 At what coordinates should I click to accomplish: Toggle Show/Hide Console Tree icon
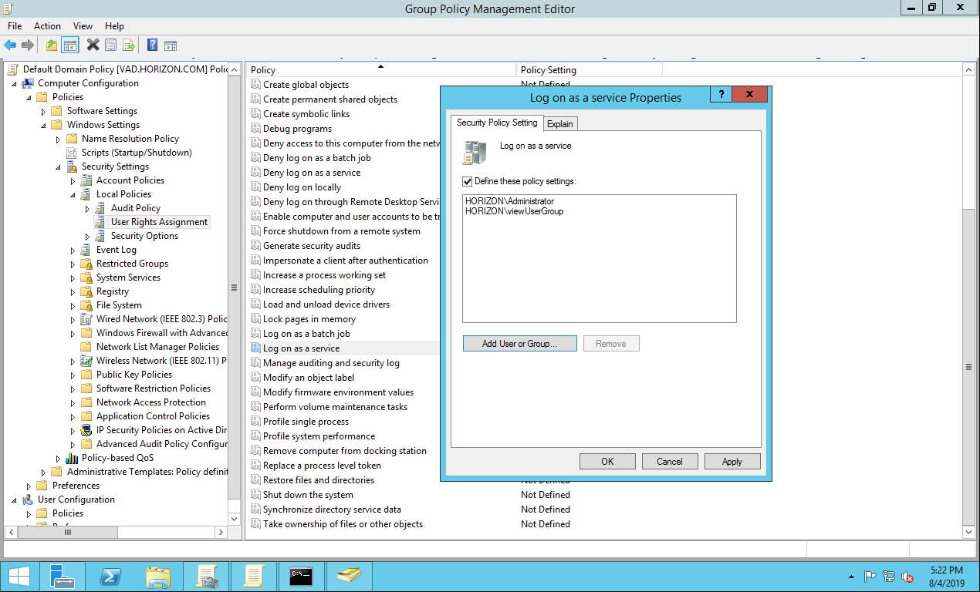click(70, 45)
